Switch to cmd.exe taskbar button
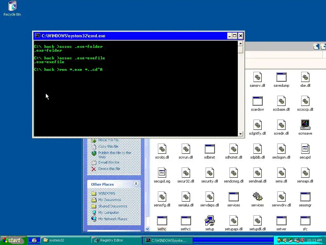This screenshot has height=245, width=326. (x=167, y=240)
